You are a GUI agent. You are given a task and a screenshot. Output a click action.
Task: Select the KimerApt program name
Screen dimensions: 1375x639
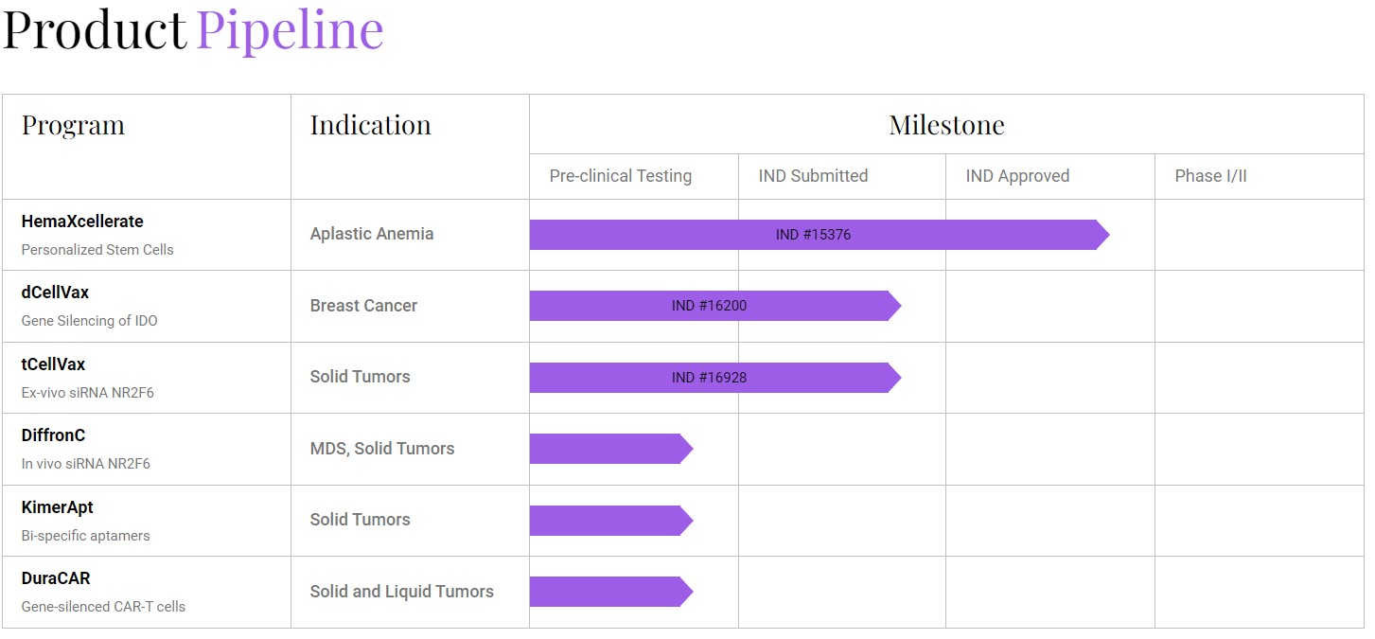(58, 507)
